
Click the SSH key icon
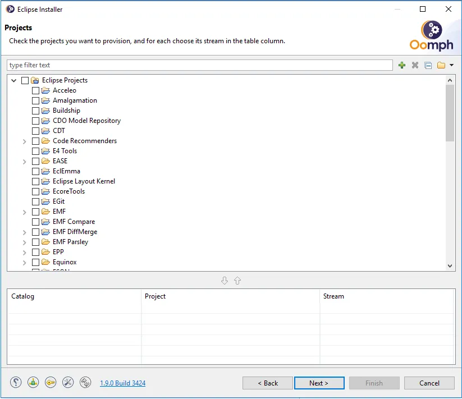tap(51, 383)
